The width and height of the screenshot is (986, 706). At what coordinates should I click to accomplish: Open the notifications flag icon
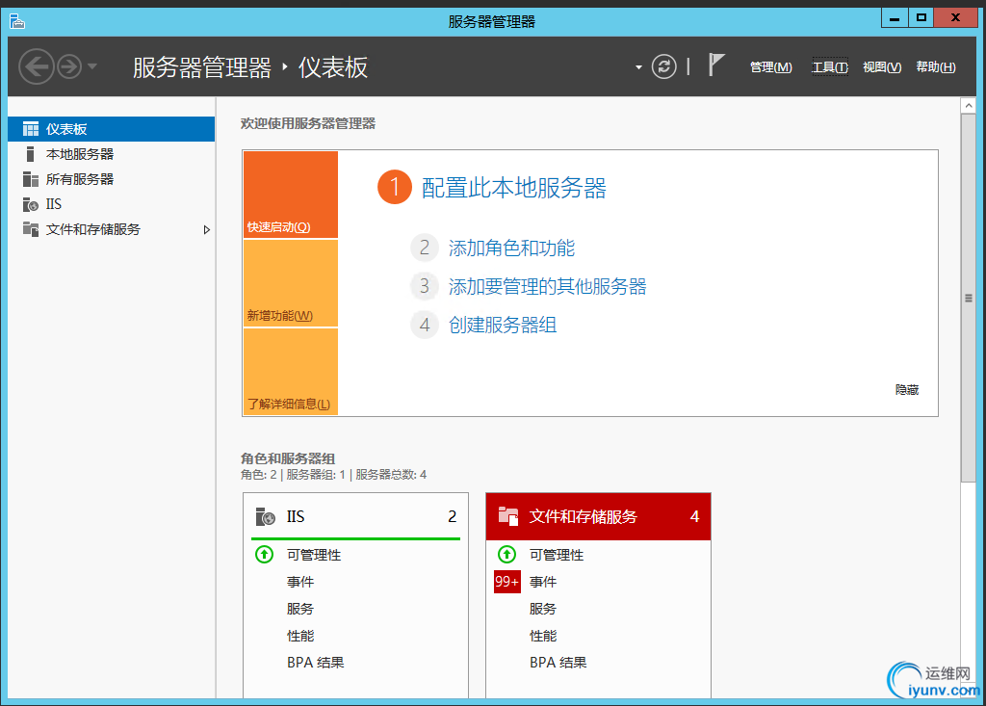[715, 65]
